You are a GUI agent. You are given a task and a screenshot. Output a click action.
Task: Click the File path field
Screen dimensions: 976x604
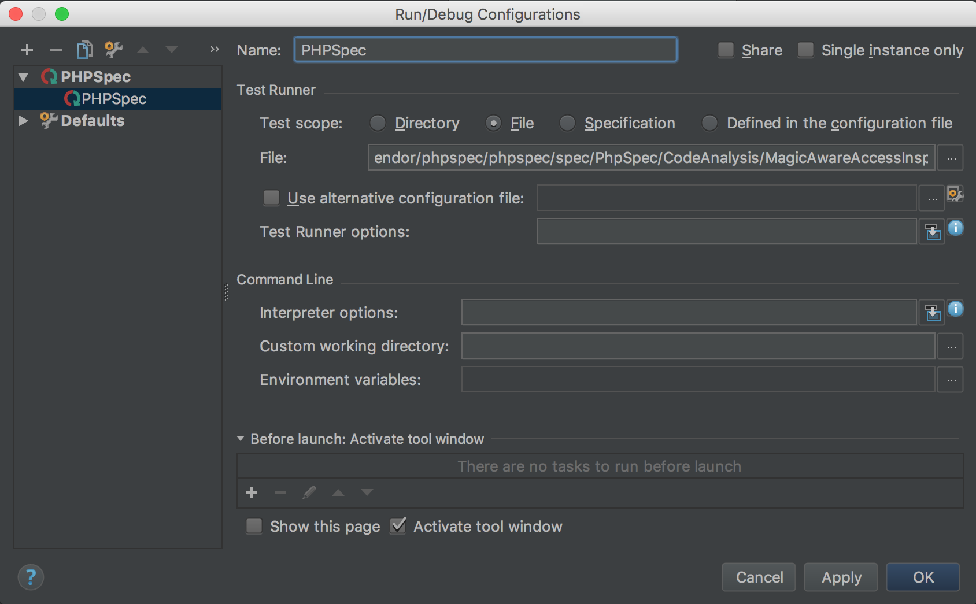click(652, 158)
